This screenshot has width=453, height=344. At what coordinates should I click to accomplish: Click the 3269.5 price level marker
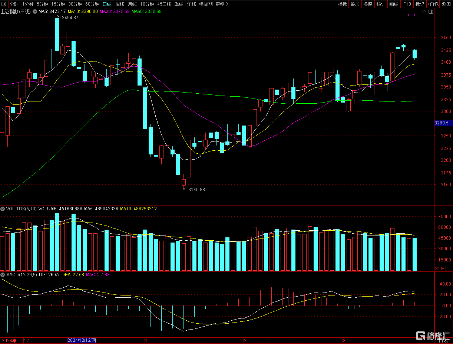point(443,123)
